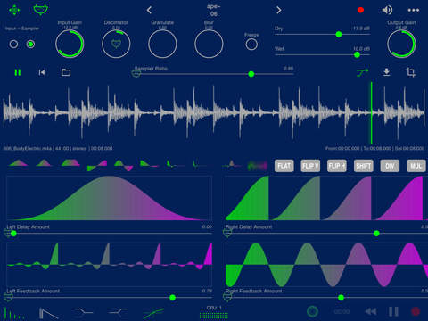
Task: Click the crop sample icon
Action: click(x=410, y=72)
